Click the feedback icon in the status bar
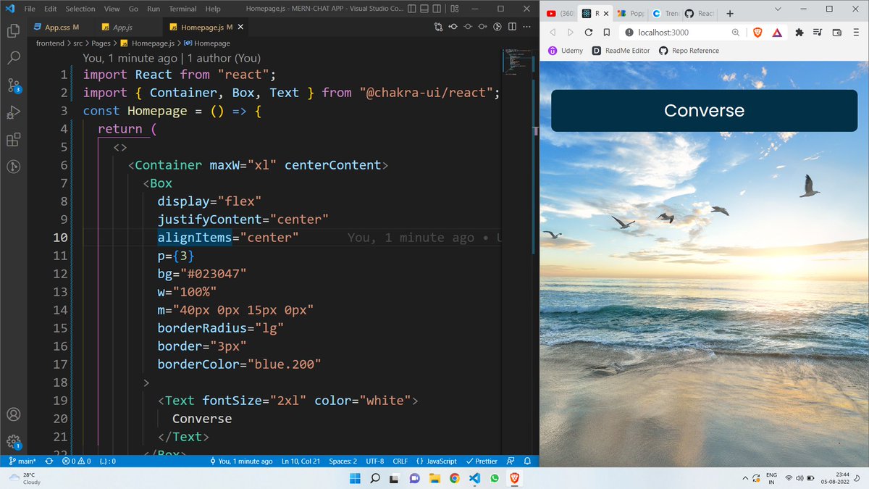The height and width of the screenshot is (489, 869). [511, 461]
